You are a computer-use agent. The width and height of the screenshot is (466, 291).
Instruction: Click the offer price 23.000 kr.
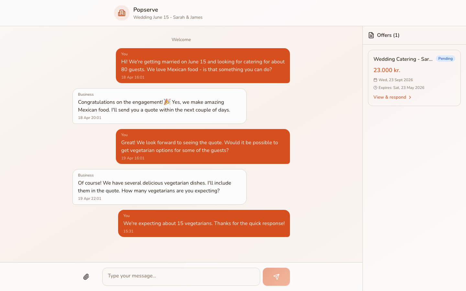(x=387, y=70)
